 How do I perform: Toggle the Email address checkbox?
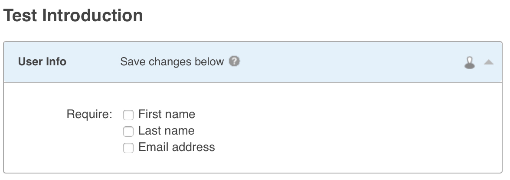pyautogui.click(x=128, y=148)
